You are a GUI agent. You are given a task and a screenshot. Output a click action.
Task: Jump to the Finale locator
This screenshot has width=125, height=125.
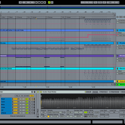point(82,17)
